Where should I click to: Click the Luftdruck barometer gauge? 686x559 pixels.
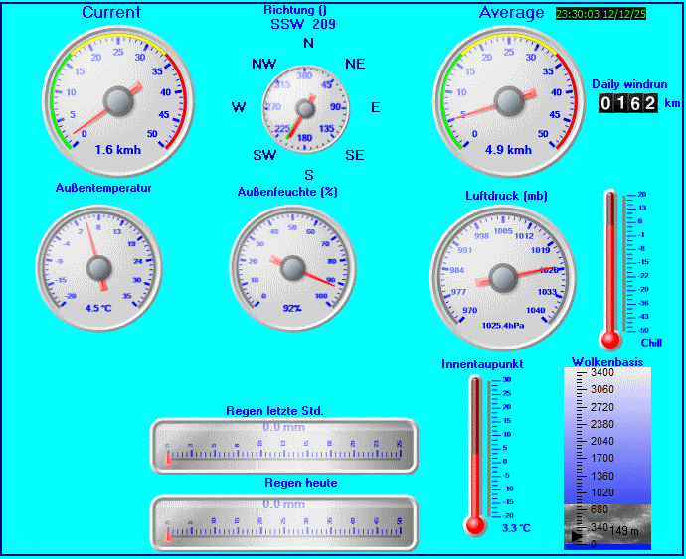tap(504, 274)
